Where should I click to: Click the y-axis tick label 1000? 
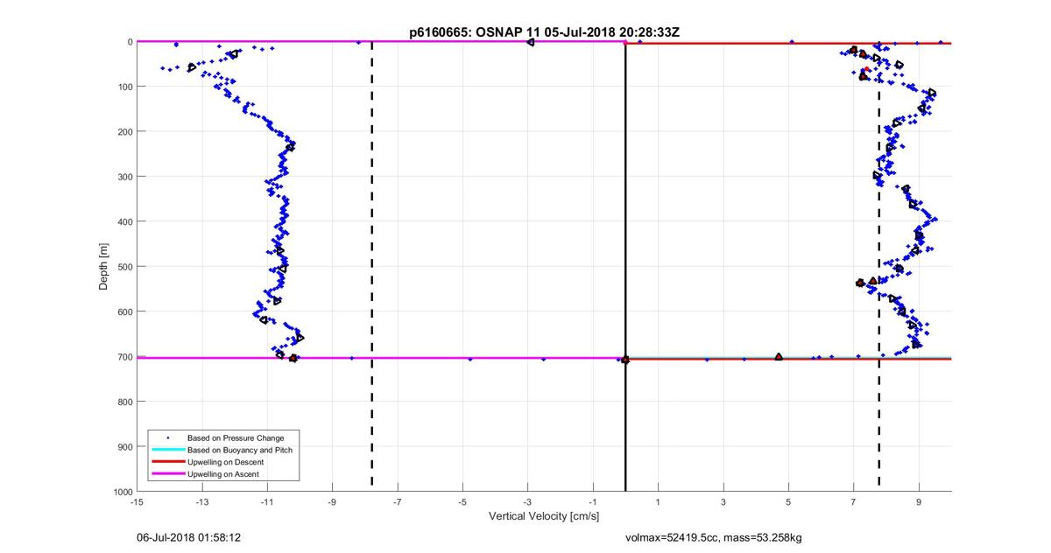click(x=123, y=492)
